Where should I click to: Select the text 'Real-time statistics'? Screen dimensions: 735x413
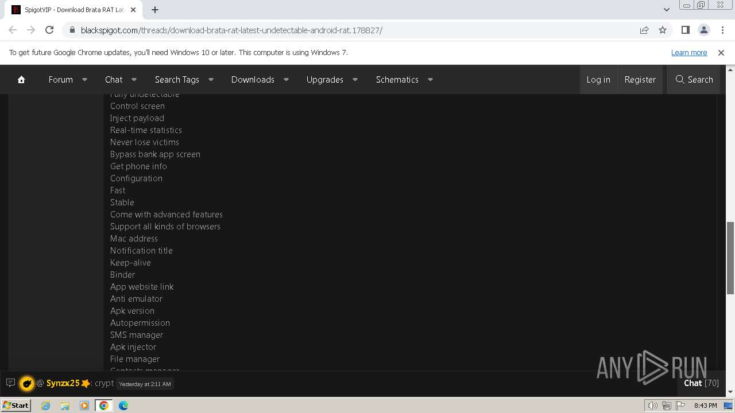tap(146, 130)
